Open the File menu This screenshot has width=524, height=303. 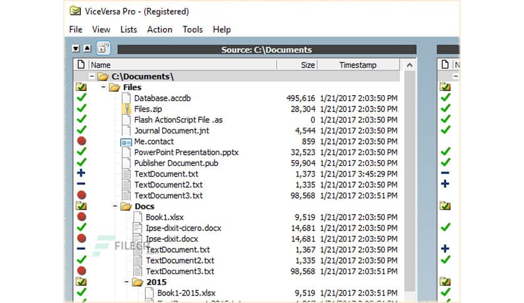pos(75,29)
